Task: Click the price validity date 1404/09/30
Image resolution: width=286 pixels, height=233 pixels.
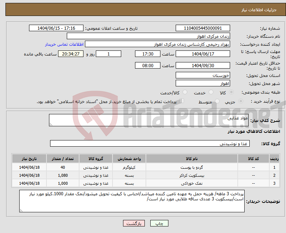Action: coord(203,65)
